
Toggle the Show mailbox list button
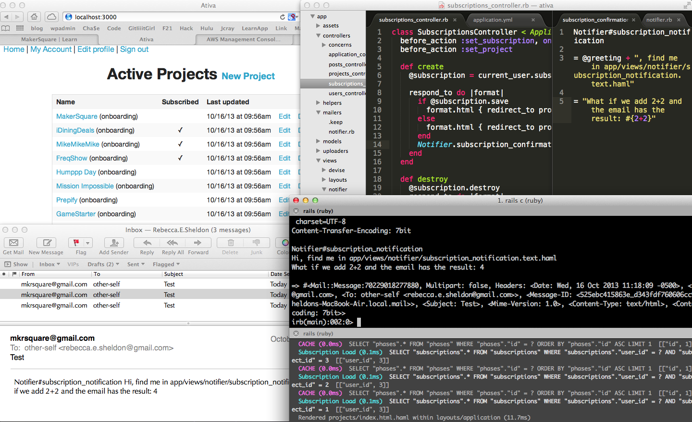tap(16, 264)
